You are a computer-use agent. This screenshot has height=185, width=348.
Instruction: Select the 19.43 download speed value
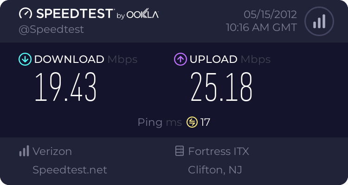[65, 87]
